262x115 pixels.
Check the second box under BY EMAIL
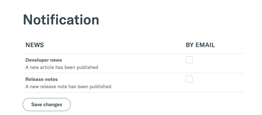[x=189, y=79]
